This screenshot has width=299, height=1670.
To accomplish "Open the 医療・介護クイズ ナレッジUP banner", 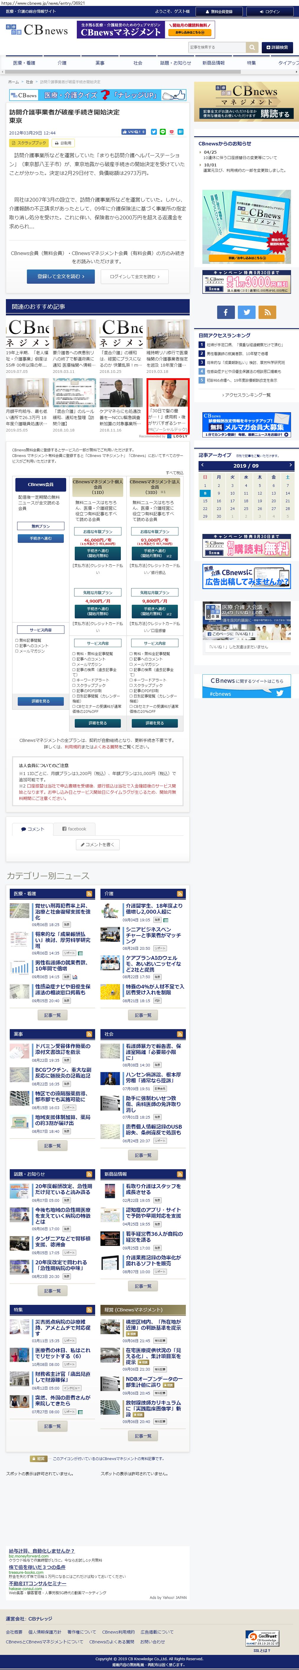I will click(x=98, y=95).
